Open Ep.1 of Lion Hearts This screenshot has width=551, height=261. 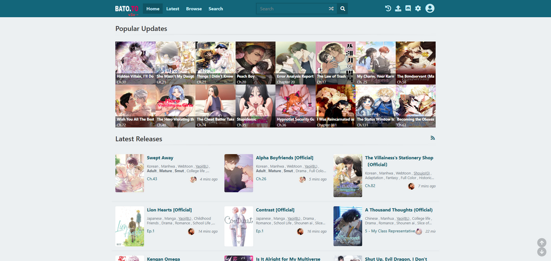[151, 231]
